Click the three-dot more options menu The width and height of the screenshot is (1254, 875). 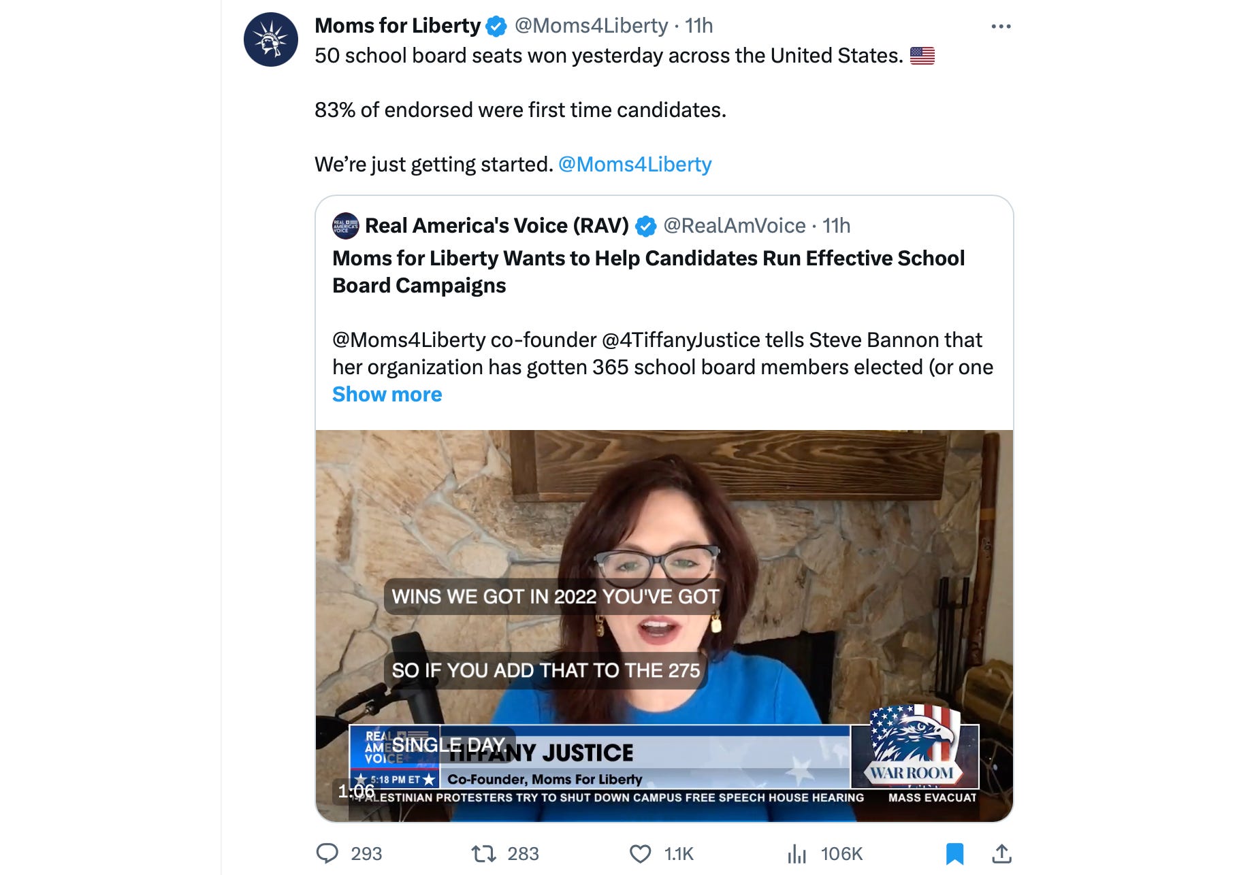coord(1001,27)
